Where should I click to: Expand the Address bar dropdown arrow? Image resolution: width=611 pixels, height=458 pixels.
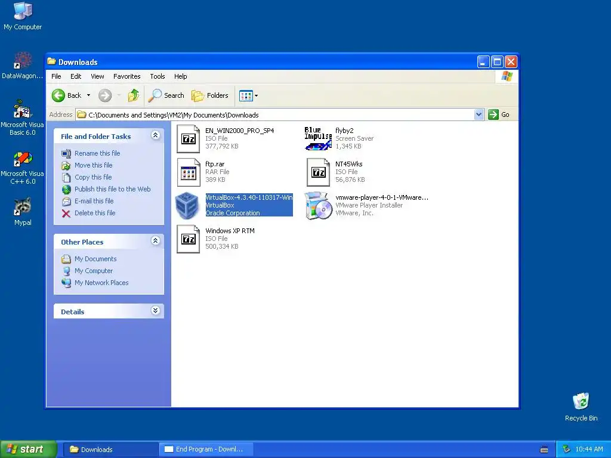tap(479, 114)
